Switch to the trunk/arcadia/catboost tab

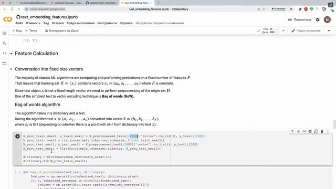[x=31, y=3]
